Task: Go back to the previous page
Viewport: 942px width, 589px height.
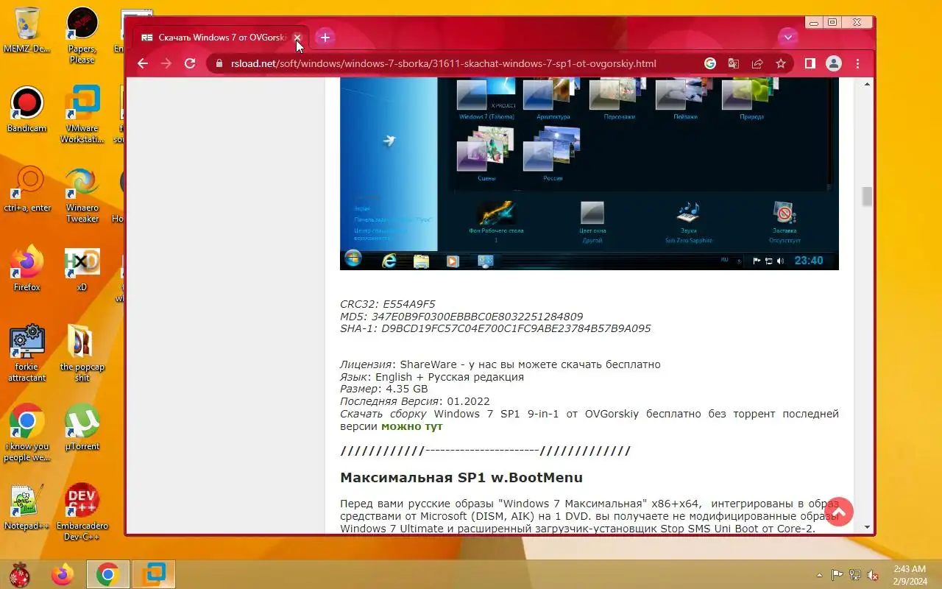Action: 143,63
